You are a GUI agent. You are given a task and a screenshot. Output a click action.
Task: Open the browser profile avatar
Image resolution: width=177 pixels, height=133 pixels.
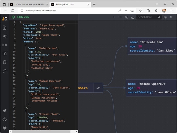pyautogui.click(x=164, y=11)
